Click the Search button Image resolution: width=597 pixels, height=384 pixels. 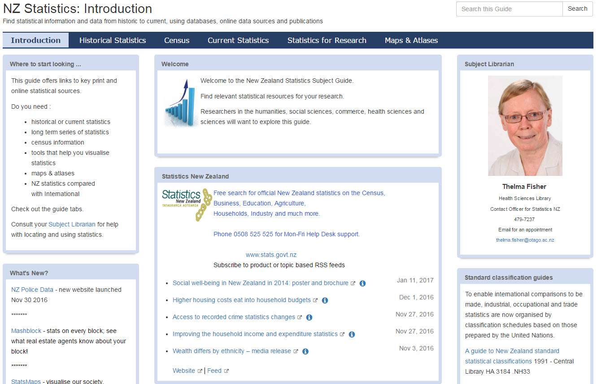tap(578, 9)
